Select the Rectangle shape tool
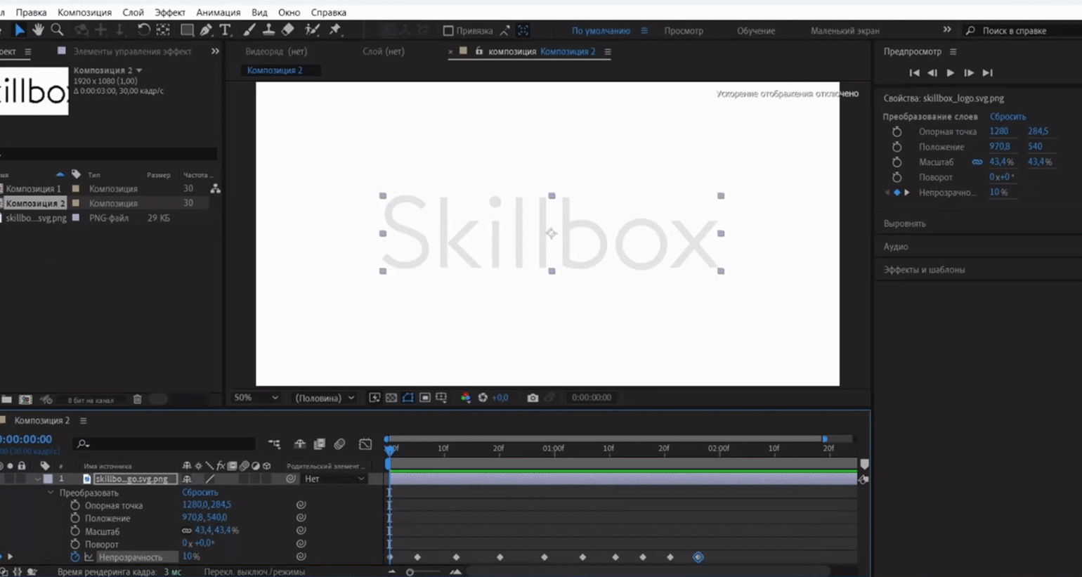This screenshot has width=1082, height=577. (x=187, y=30)
